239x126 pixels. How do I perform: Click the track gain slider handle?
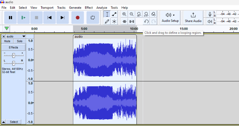coord(14,55)
